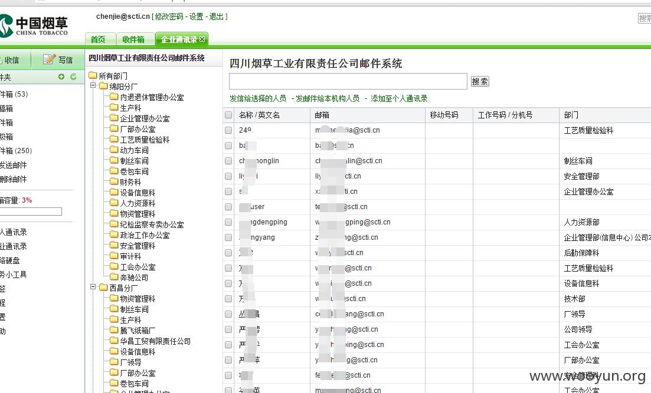The height and width of the screenshot is (393, 651).
Task: Check the row with 工艺质量检验科 for 249
Action: 228,130
